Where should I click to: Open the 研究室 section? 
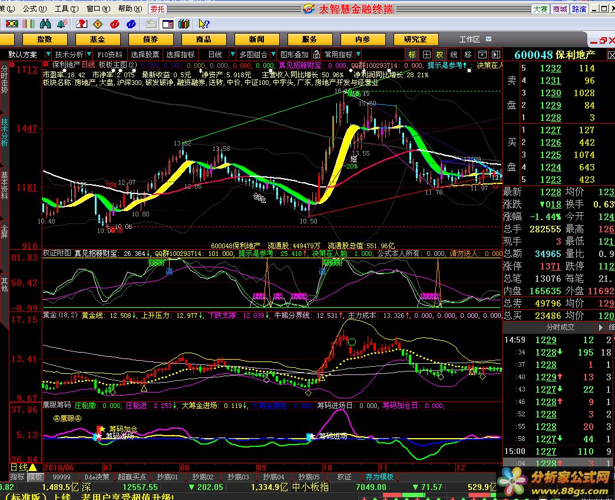(415, 40)
